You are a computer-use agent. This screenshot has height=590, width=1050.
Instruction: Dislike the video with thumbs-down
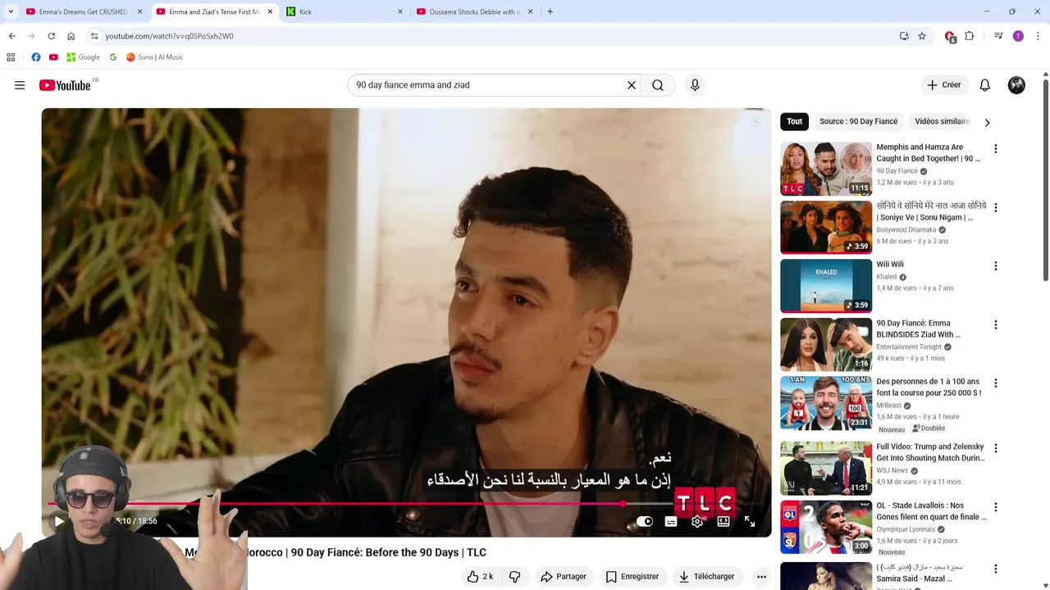point(515,577)
